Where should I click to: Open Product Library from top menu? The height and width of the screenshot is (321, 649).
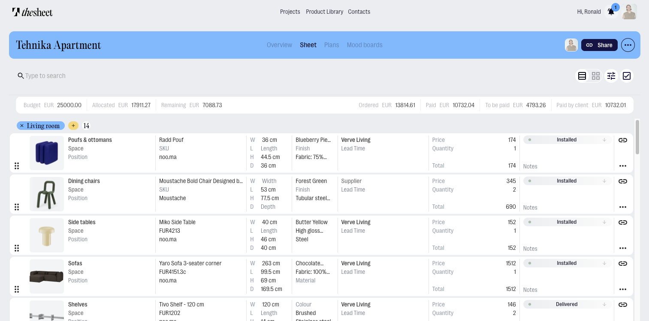pos(324,12)
